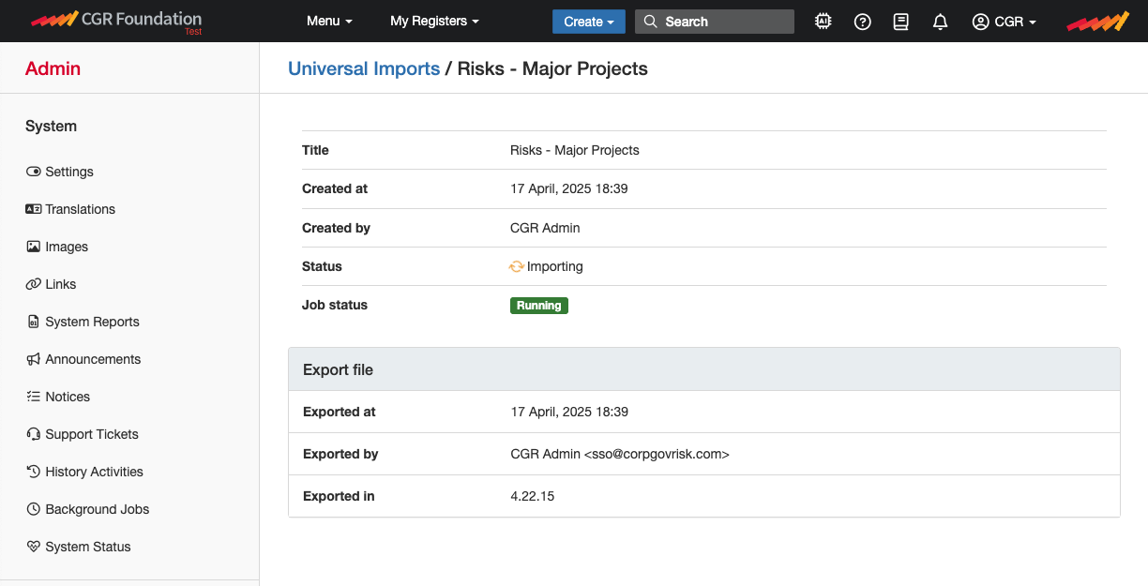Open Support Tickets page

click(92, 434)
